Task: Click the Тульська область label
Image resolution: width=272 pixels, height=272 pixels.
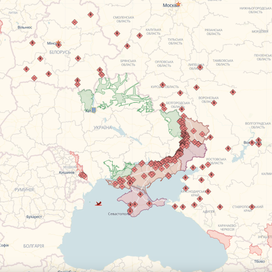Action: [x=175, y=41]
